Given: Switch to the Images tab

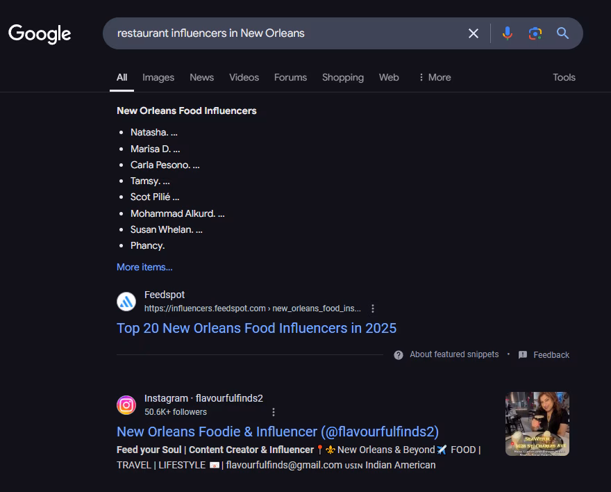Looking at the screenshot, I should 158,77.
